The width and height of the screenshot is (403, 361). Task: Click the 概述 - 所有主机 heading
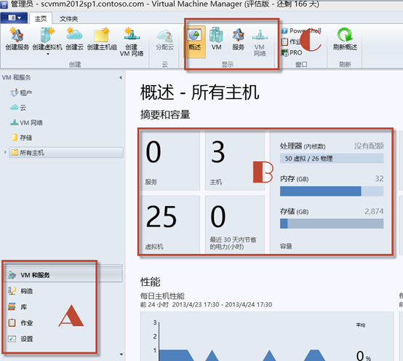(x=200, y=92)
